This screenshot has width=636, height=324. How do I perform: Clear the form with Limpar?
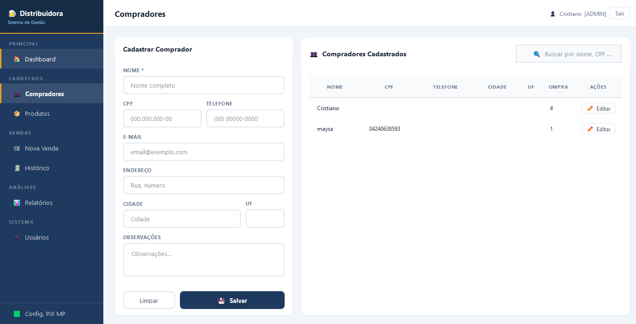(149, 300)
